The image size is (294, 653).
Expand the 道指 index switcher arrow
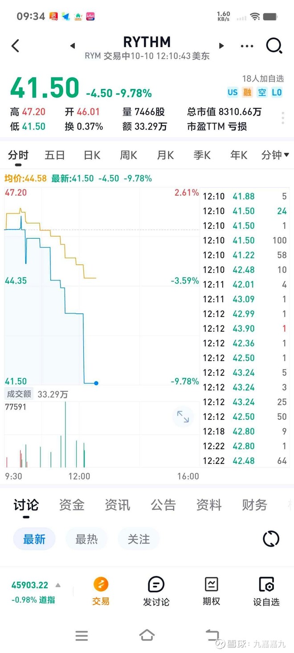(x=58, y=585)
